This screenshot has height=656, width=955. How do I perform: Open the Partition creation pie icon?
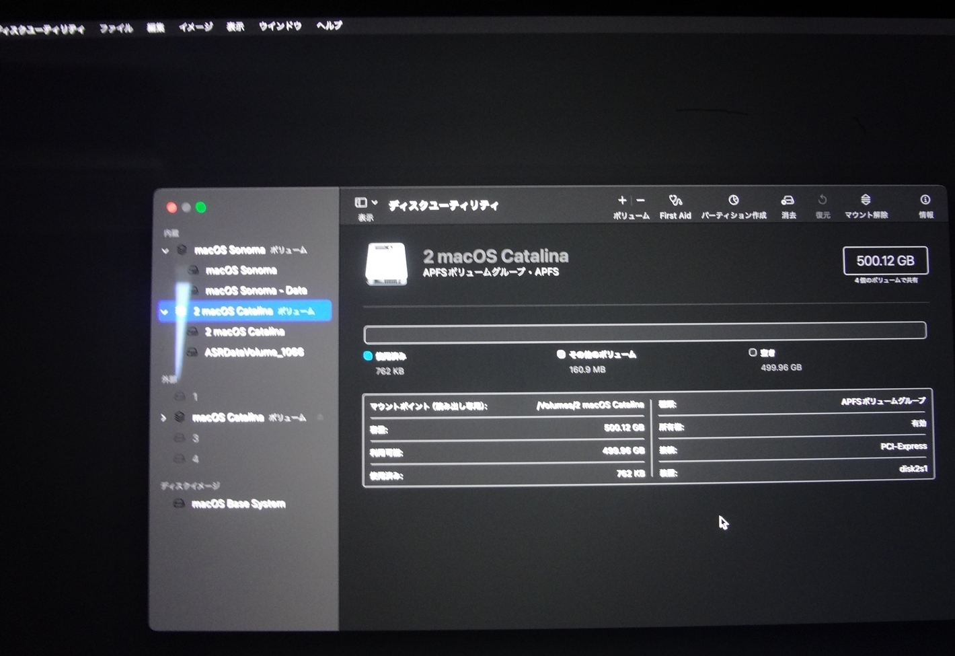[x=733, y=201]
